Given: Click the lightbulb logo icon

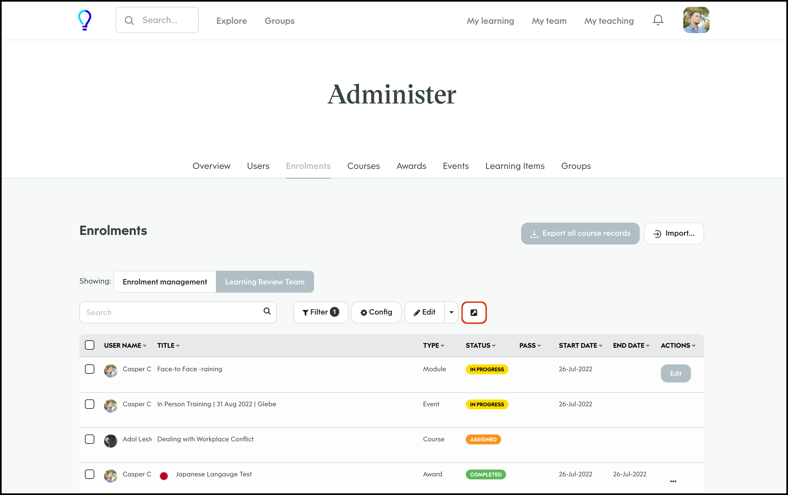Looking at the screenshot, I should tap(84, 20).
